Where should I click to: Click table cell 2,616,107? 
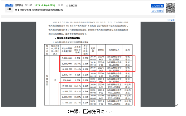pos(67,75)
